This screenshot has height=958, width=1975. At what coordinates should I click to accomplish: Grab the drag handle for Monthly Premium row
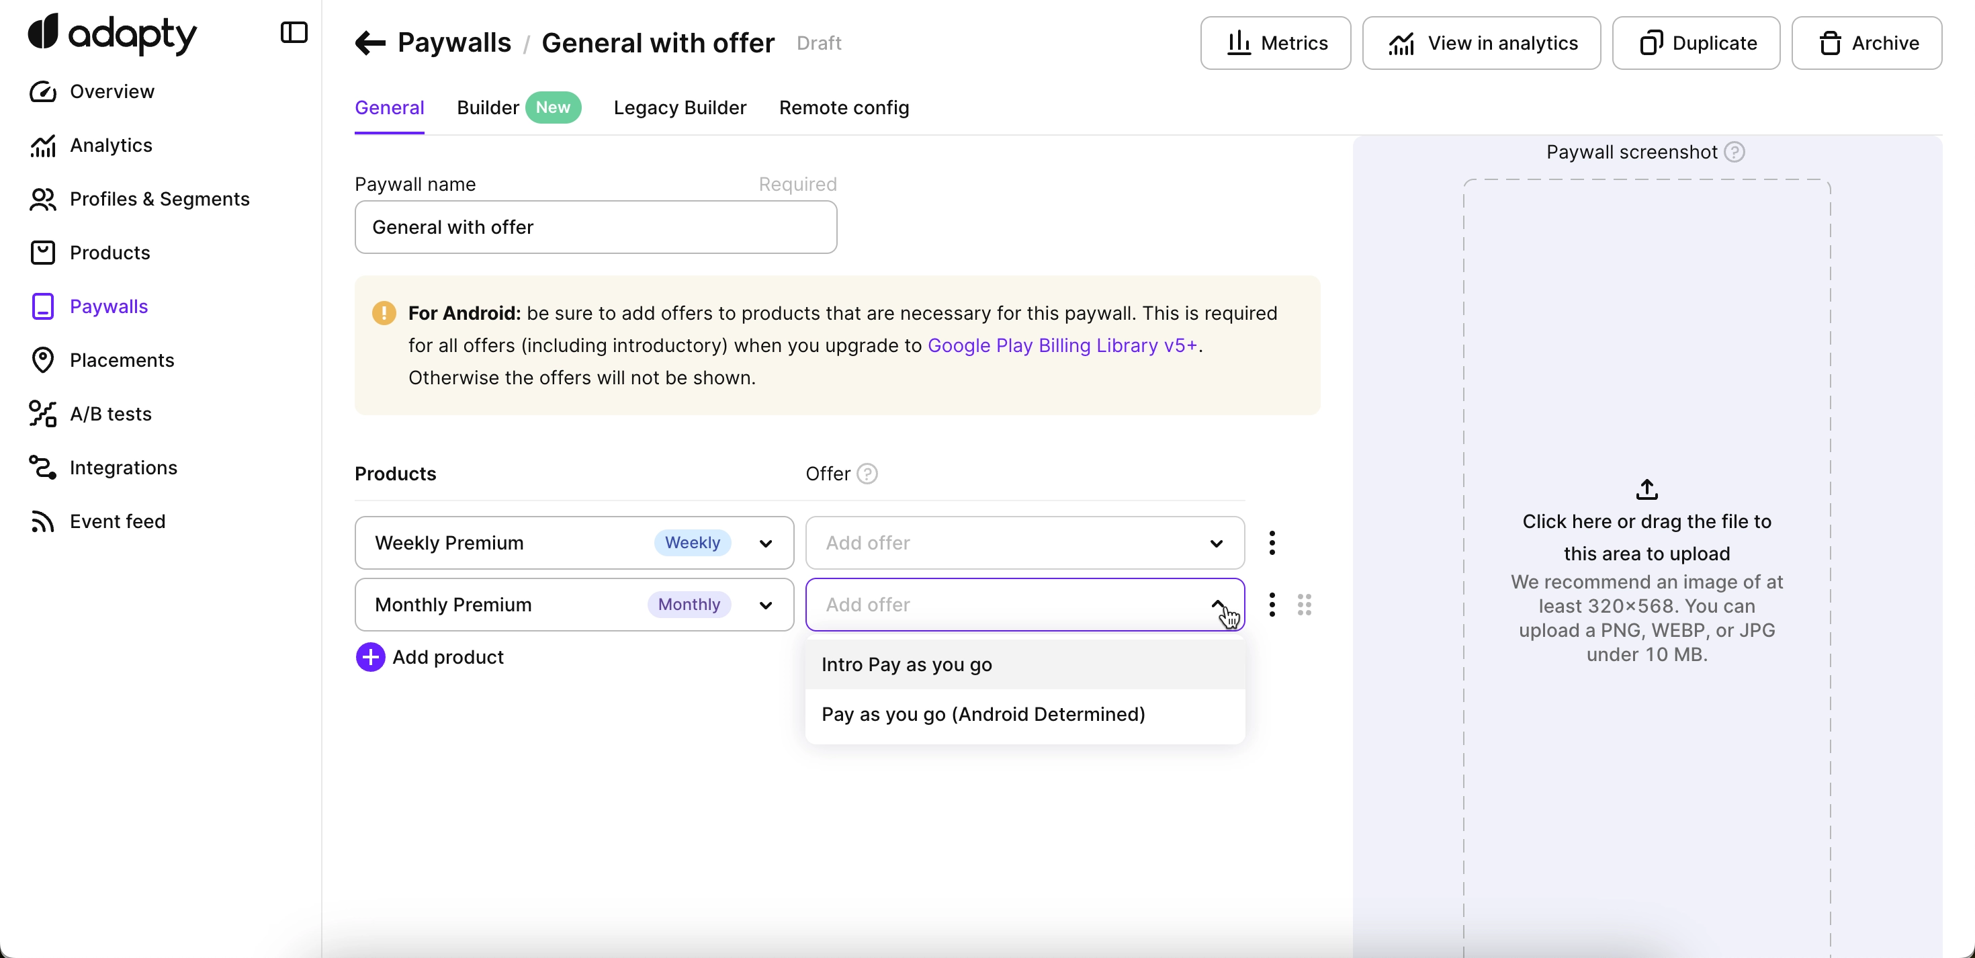click(x=1304, y=605)
